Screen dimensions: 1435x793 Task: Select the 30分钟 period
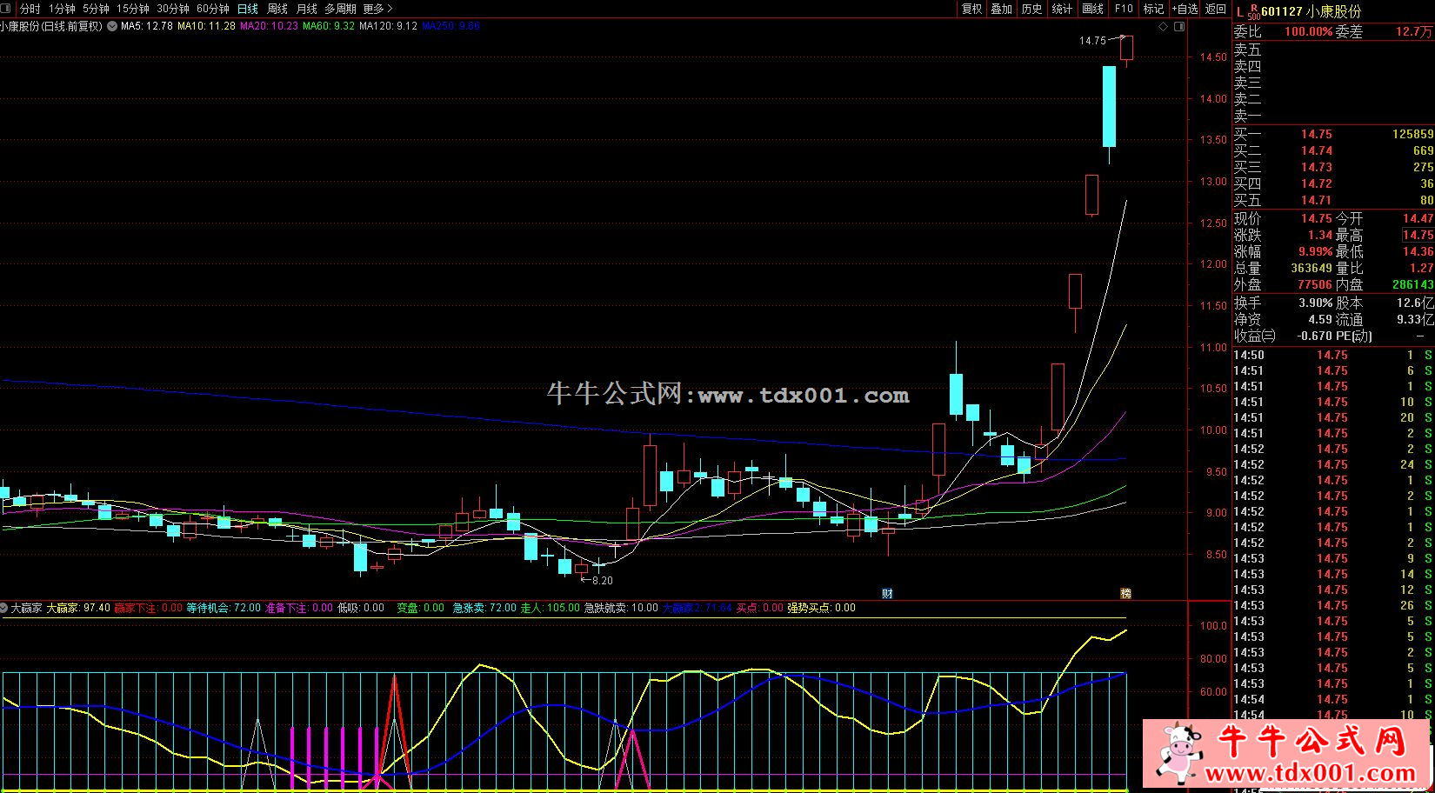tap(172, 9)
